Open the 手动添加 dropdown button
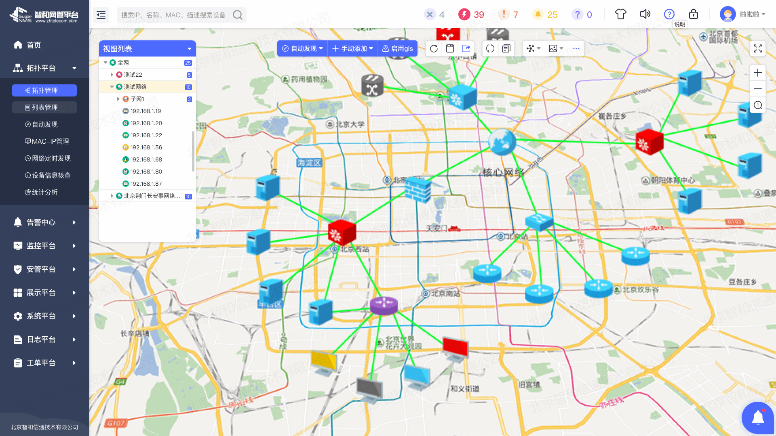This screenshot has width=776, height=436. pos(352,48)
